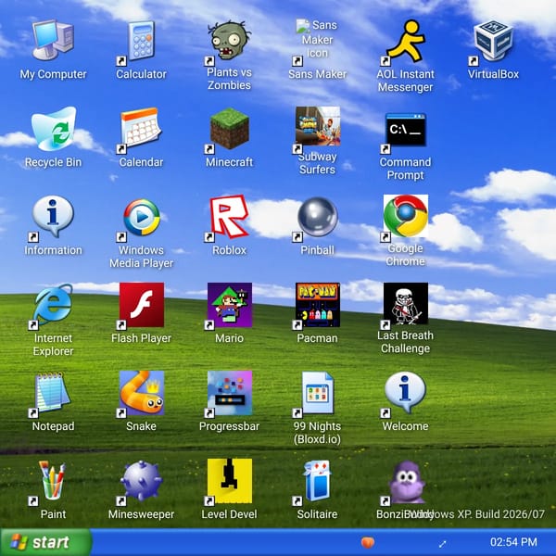The height and width of the screenshot is (556, 556).
Task: Launch Windows Media Player
Action: [142, 218]
